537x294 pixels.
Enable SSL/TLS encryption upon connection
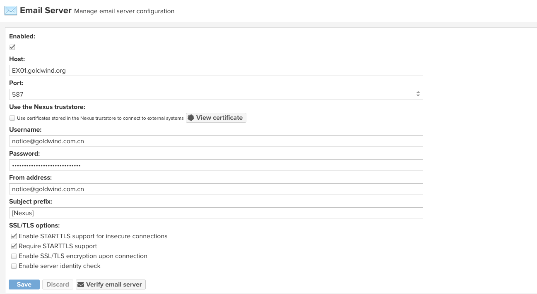(x=14, y=256)
